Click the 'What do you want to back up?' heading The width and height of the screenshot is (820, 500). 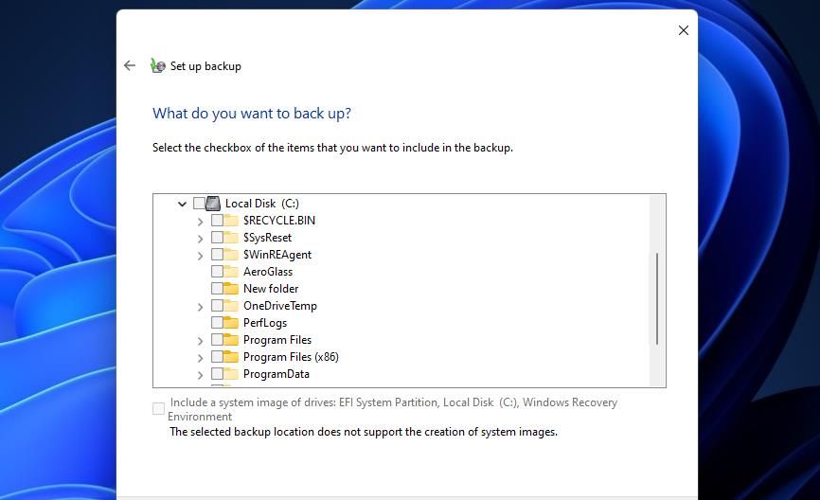252,114
